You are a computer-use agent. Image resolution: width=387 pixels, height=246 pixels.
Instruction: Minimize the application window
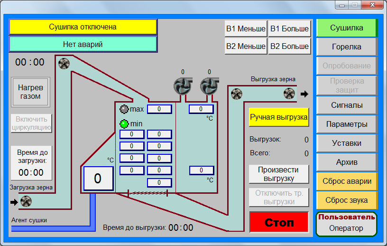point(342,5)
